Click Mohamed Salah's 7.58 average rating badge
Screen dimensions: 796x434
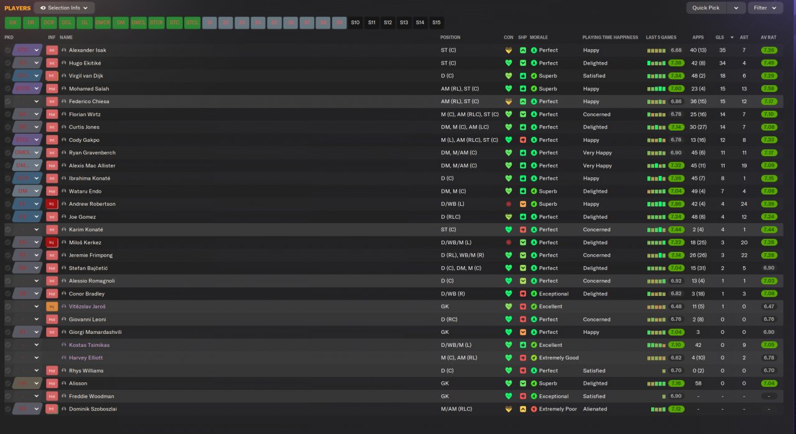click(769, 89)
